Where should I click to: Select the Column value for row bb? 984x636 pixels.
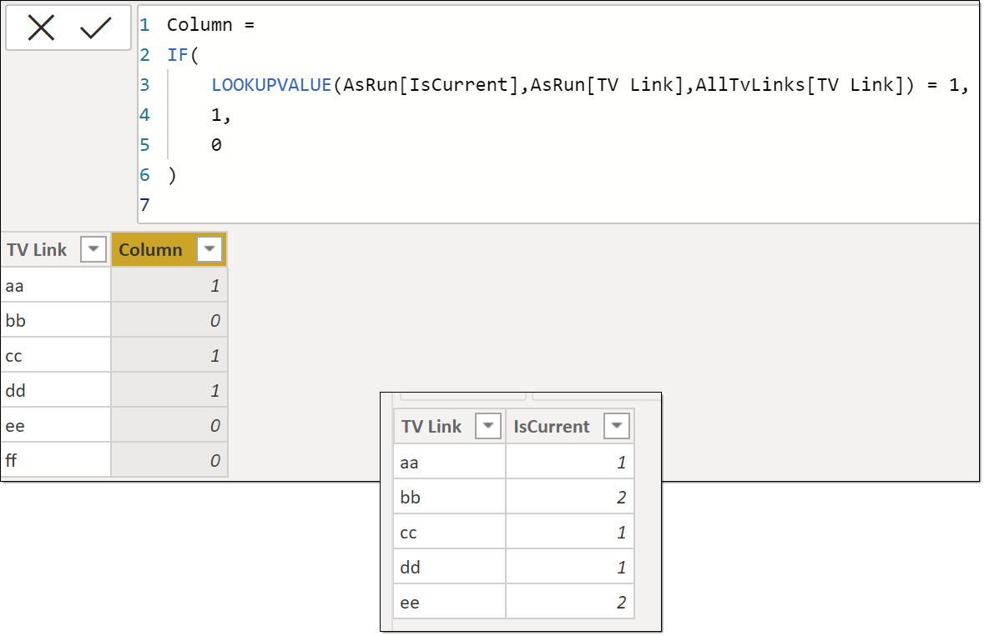169,321
